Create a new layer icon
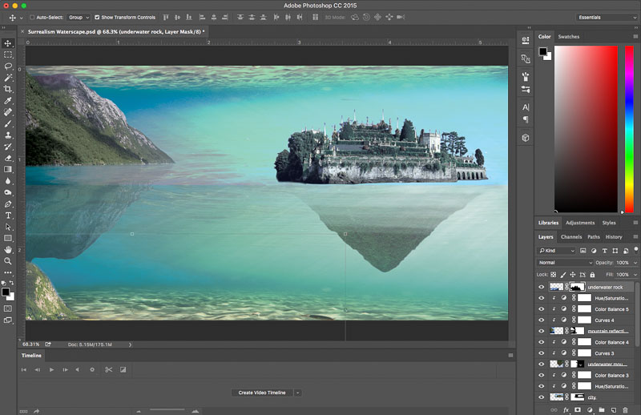Screen dimensions: 641x415 613,409
